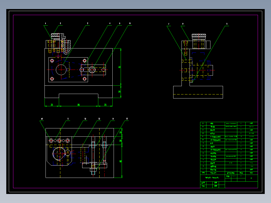Select the number 12 cell in the parts list
The image size is (271, 203).
(203, 133)
